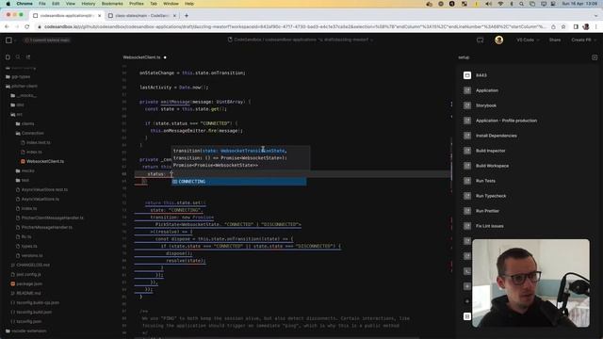Open the user avatar in header

[x=498, y=40]
